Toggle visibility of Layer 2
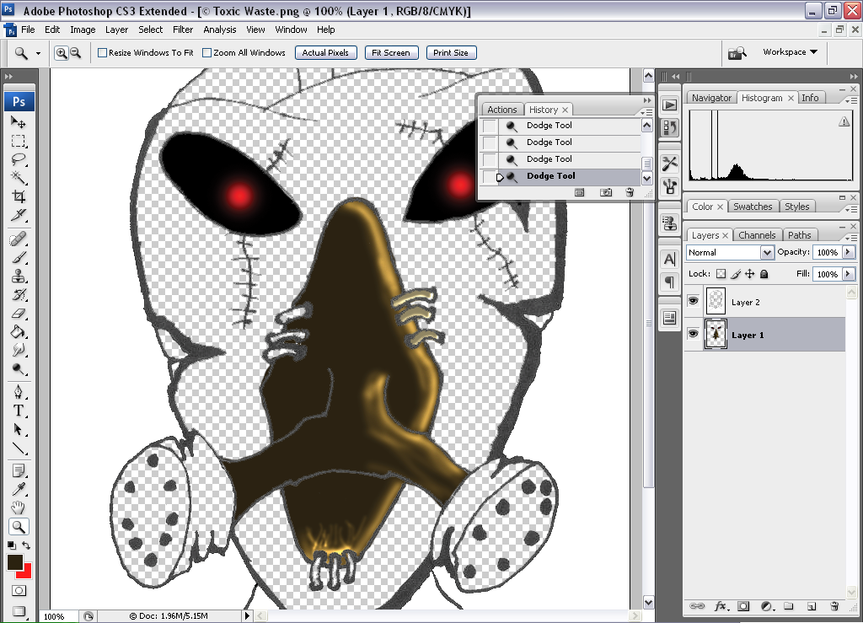 693,301
